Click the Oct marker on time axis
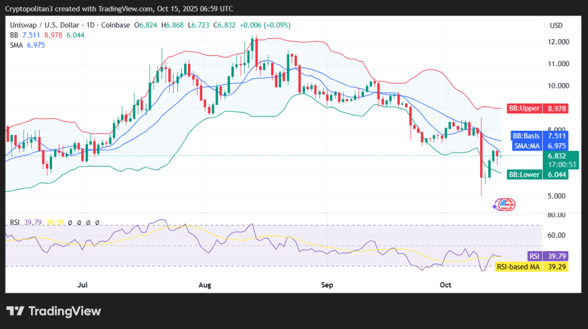 coord(445,286)
